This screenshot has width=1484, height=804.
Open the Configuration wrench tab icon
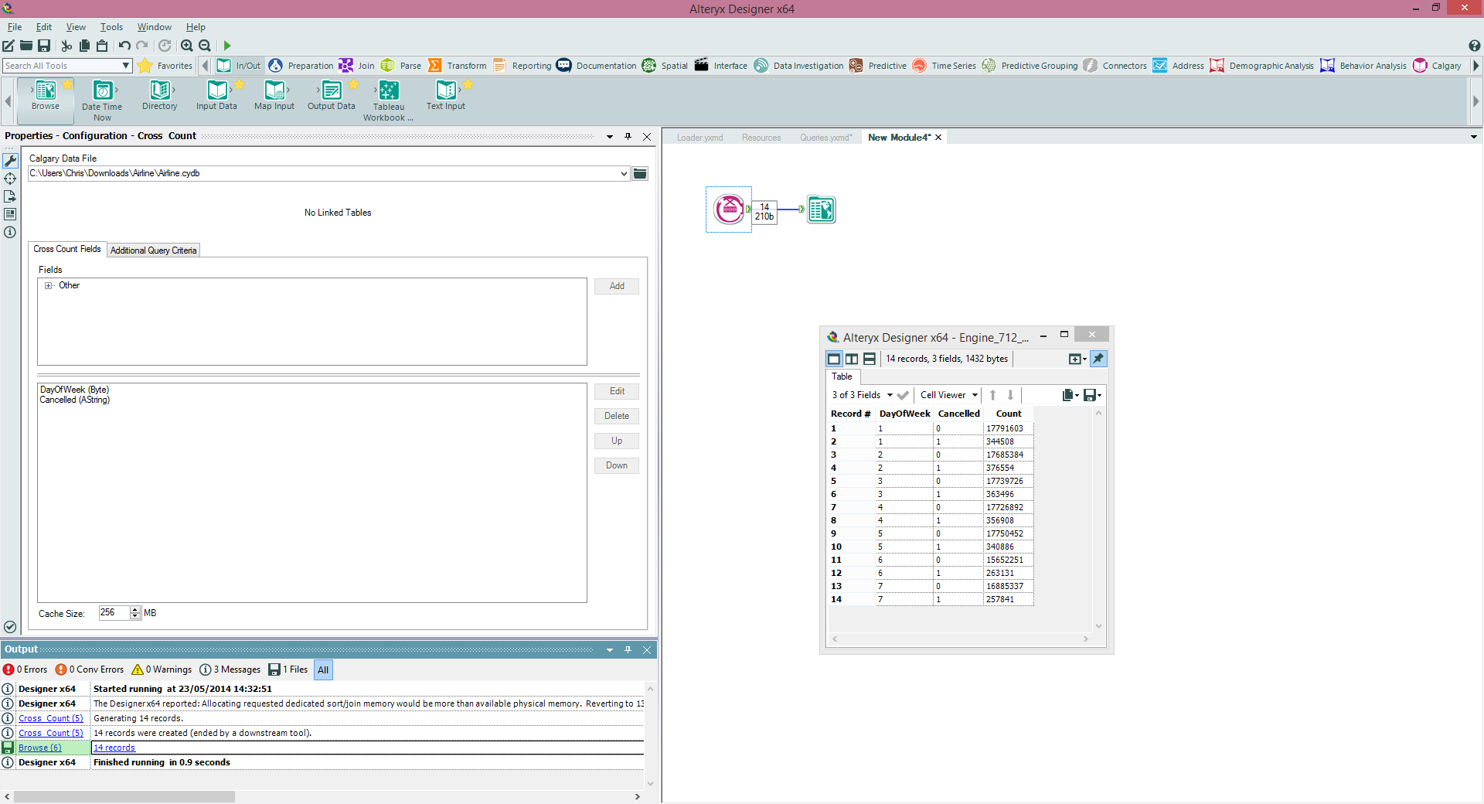[x=10, y=161]
